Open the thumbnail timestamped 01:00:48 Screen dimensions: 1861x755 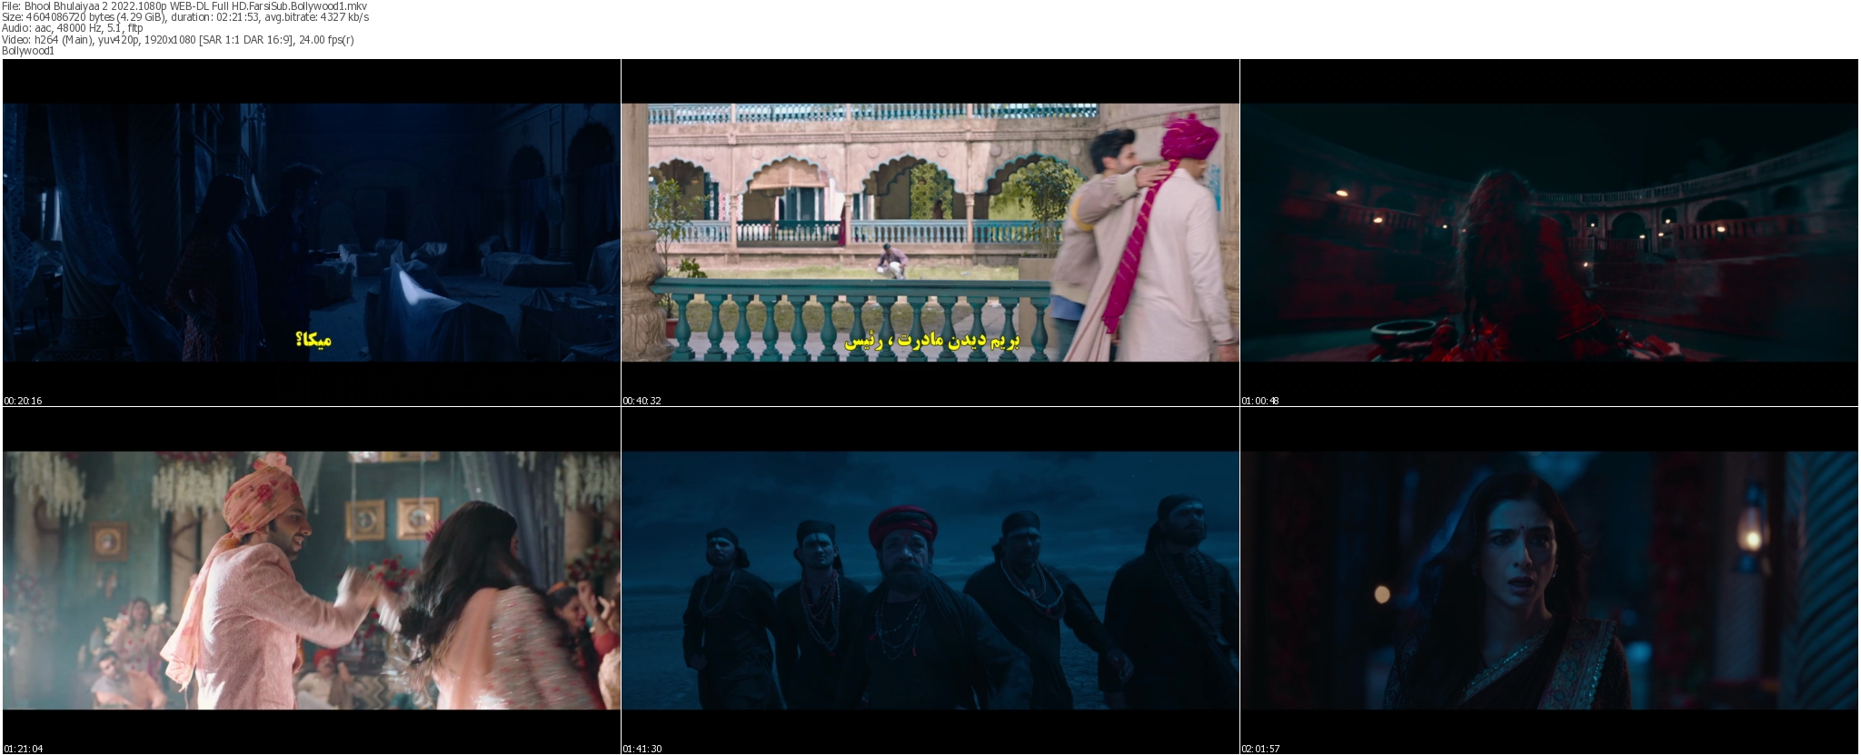[1549, 233]
